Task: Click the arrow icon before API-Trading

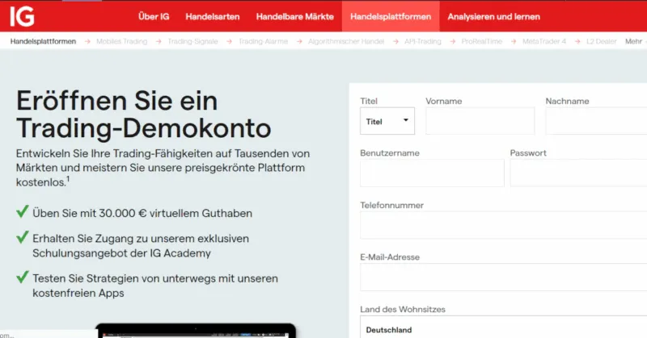Action: (x=395, y=42)
